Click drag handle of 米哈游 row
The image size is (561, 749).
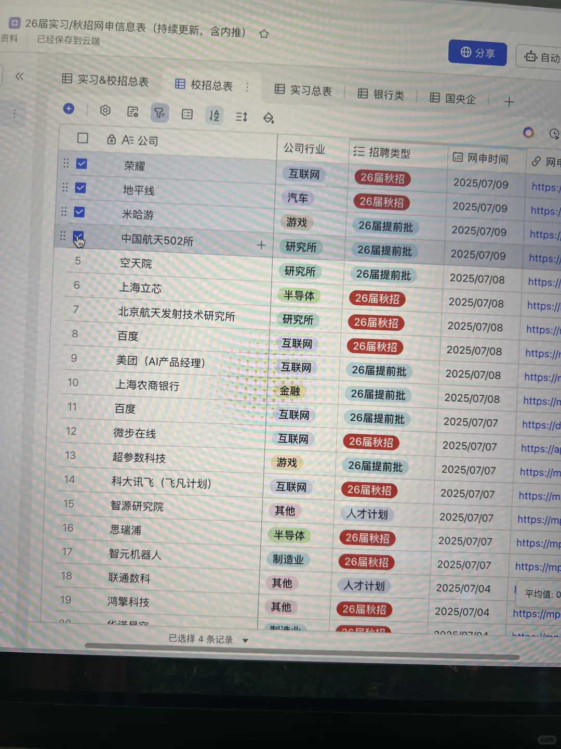point(64,212)
